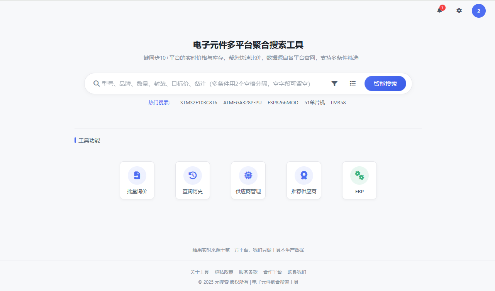
Task: Open the 查询历史 (query history) icon
Action: click(193, 175)
